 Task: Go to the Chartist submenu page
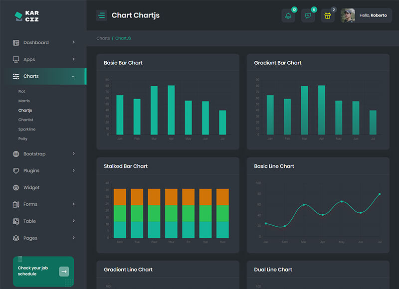point(26,120)
